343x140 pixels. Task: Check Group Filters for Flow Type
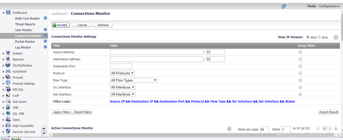pyautogui.click(x=300, y=80)
